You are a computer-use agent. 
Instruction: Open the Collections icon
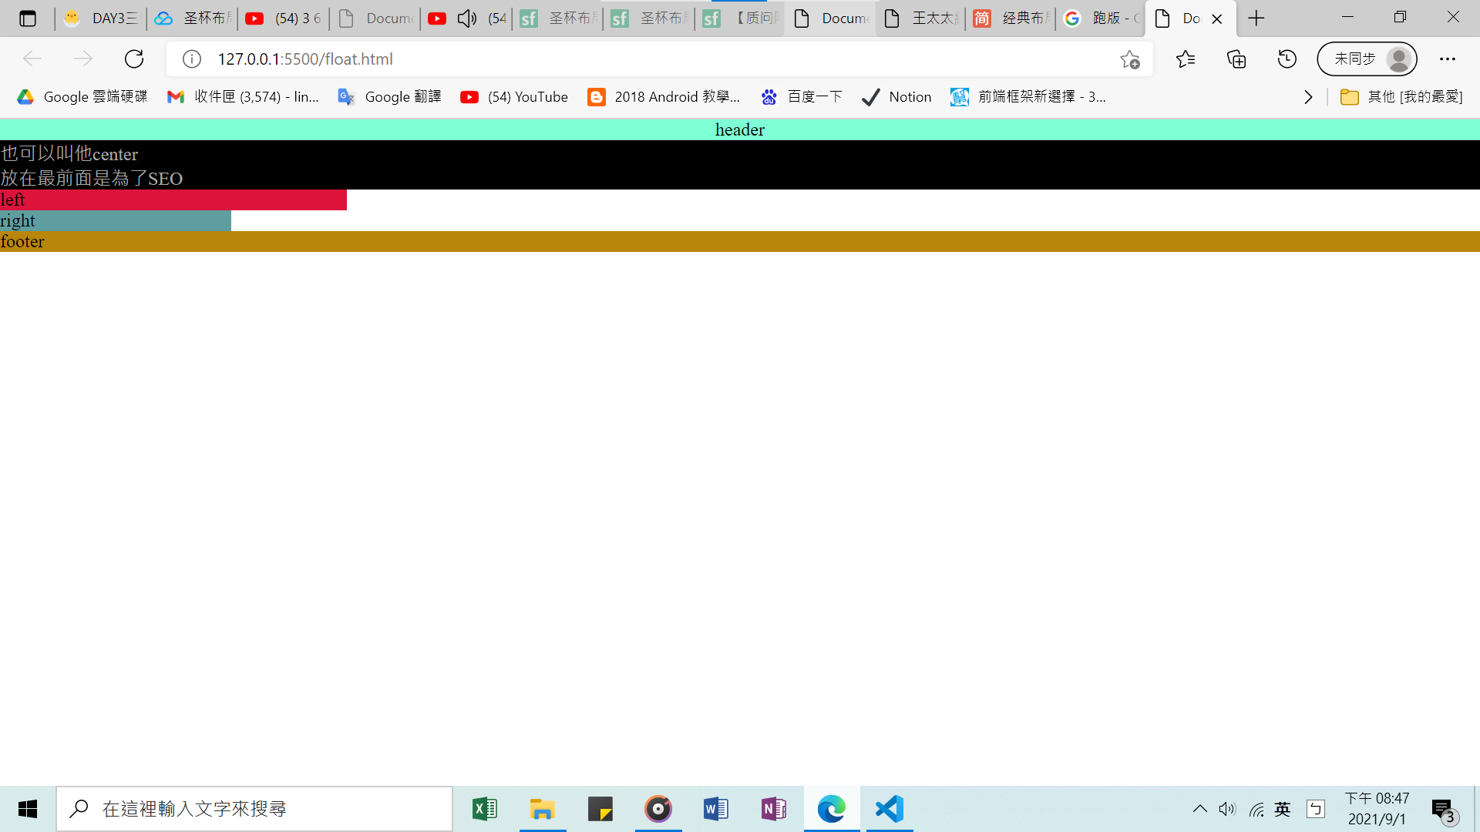coord(1236,59)
